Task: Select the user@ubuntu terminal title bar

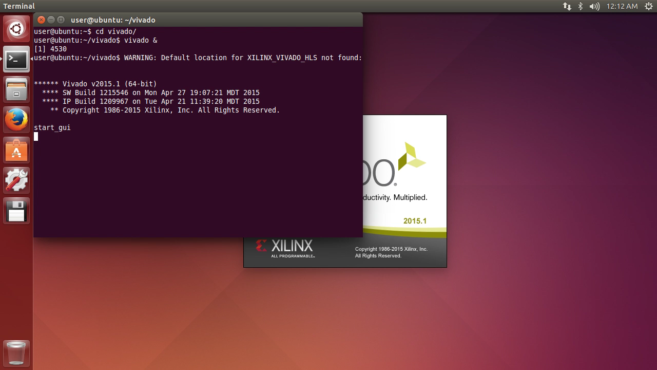Action: pyautogui.click(x=112, y=20)
